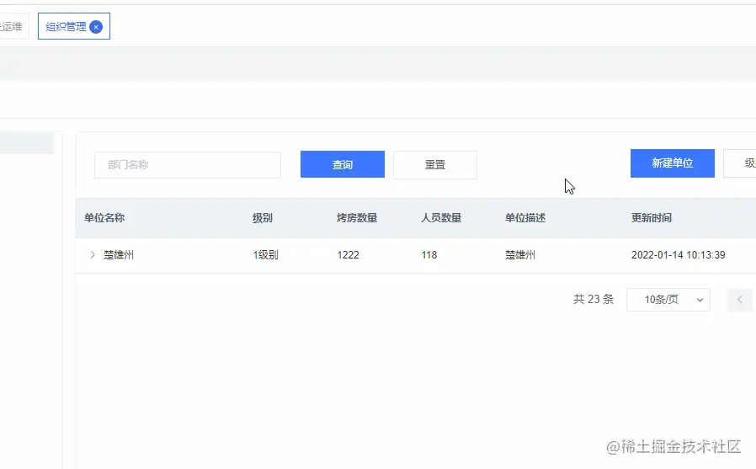The width and height of the screenshot is (756, 469).
Task: Click the 重置 button
Action: coord(435,165)
